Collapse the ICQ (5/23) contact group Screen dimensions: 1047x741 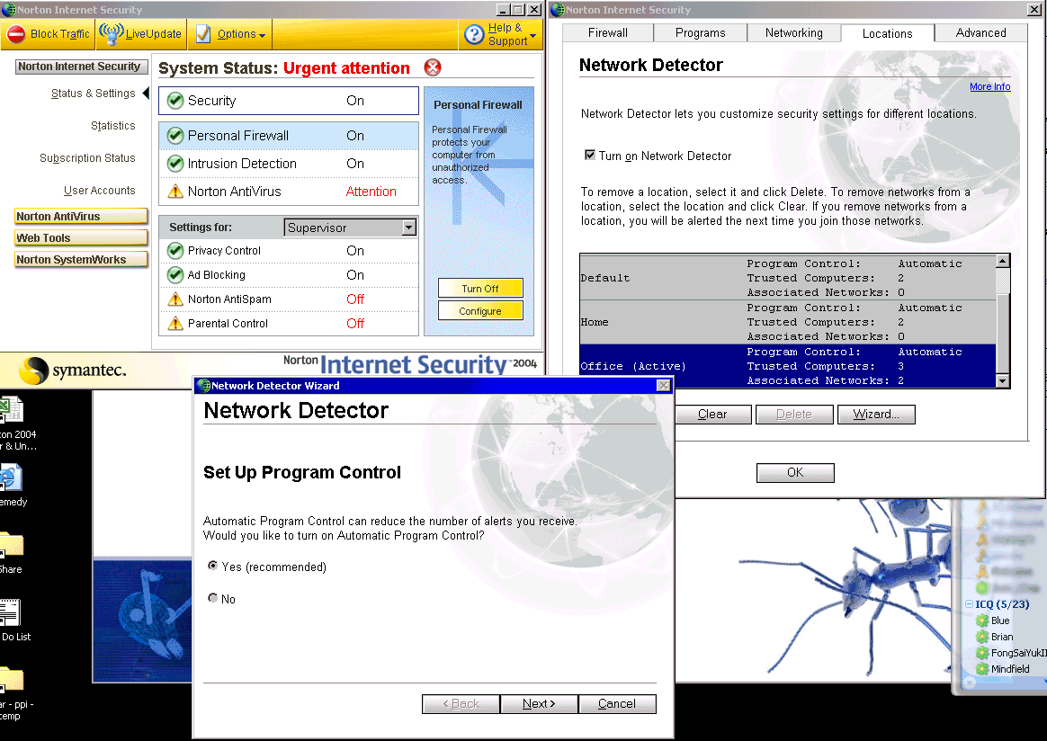[969, 604]
